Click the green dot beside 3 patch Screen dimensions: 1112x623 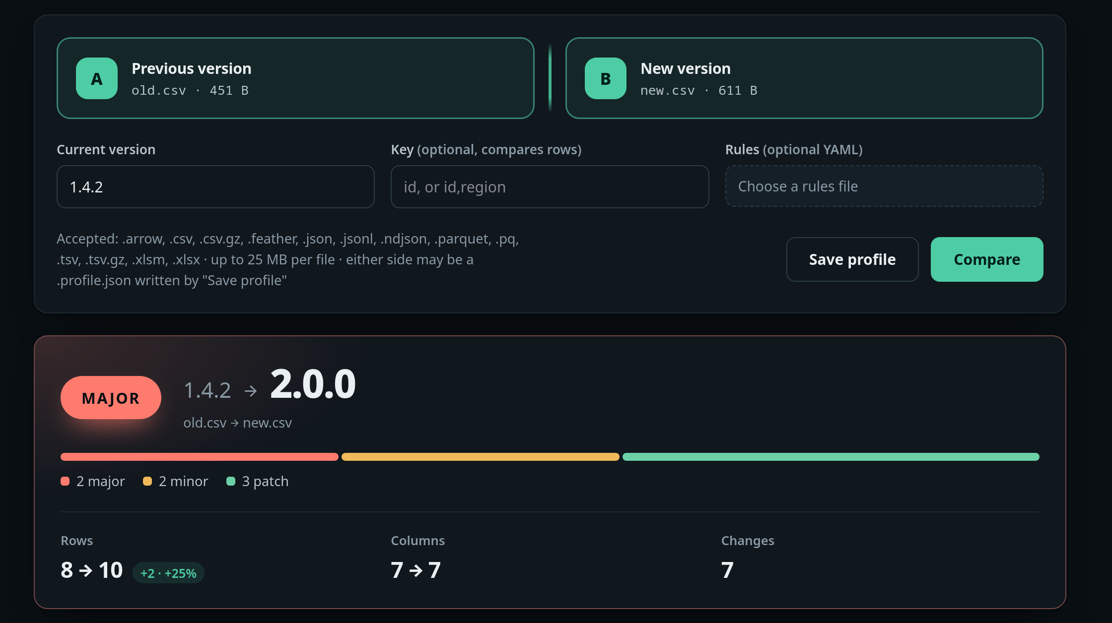(231, 481)
